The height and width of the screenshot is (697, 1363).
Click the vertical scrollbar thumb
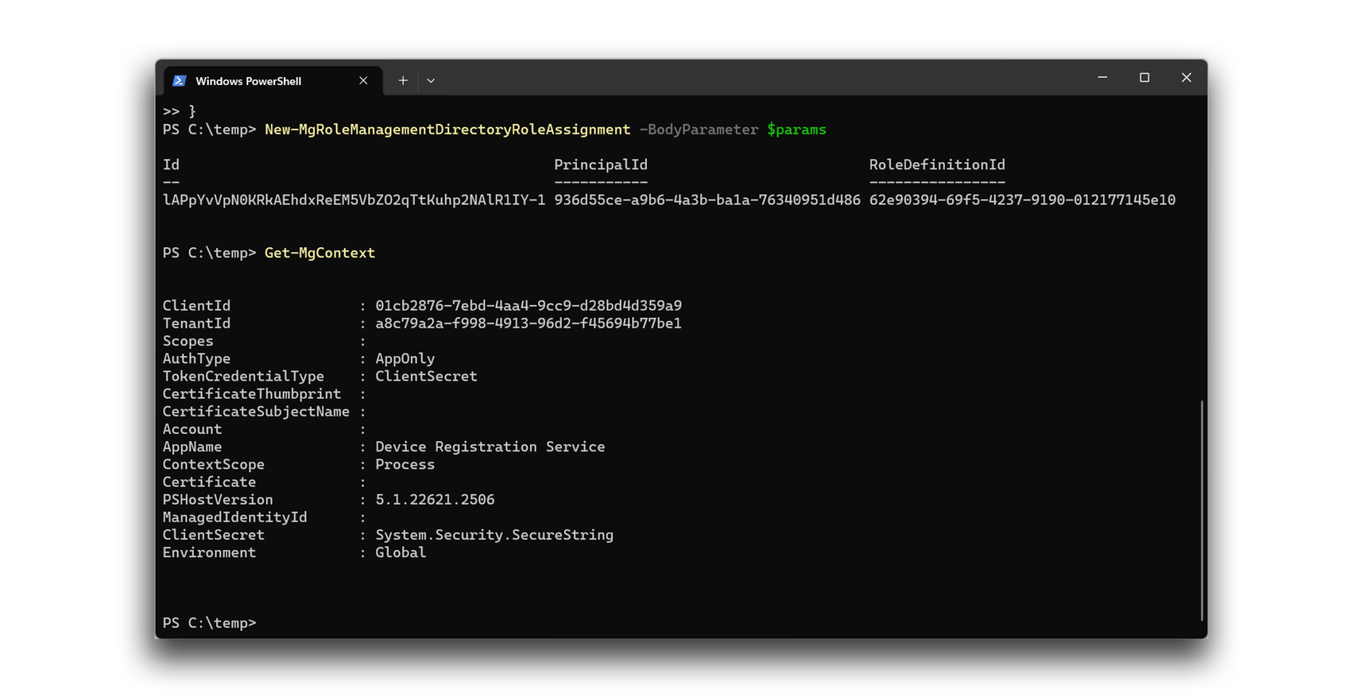(x=1202, y=509)
